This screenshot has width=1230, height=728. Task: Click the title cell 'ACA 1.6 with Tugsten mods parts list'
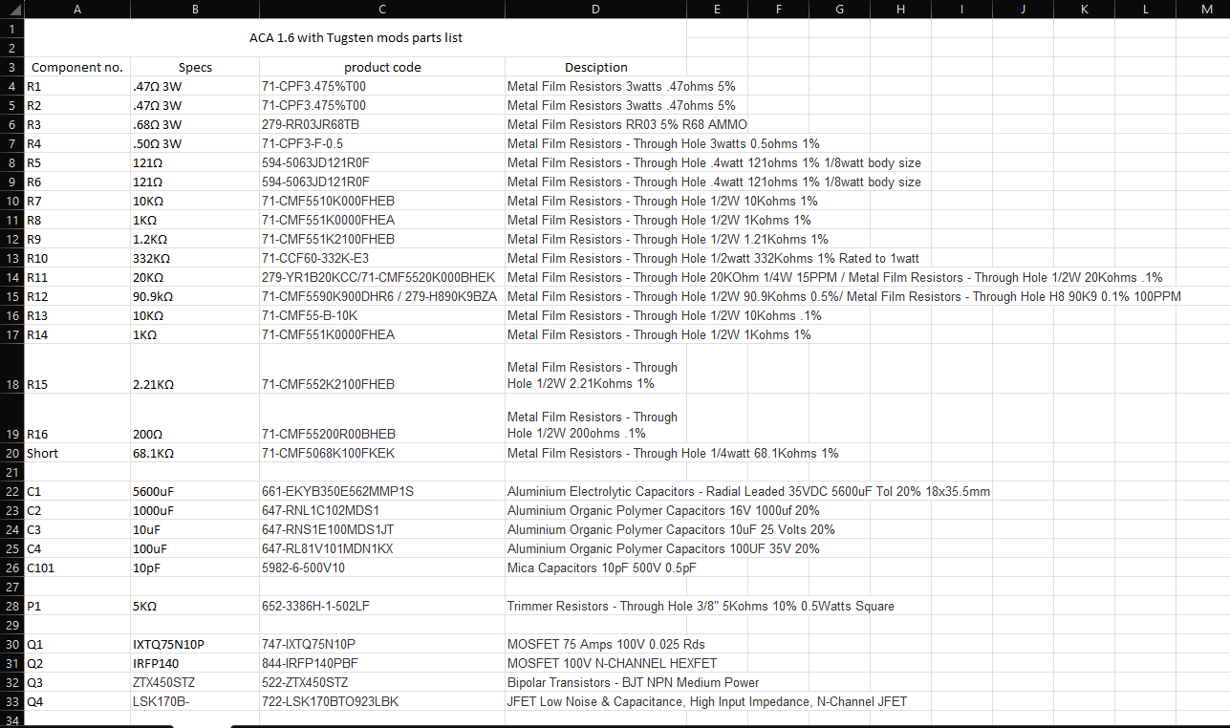pos(355,38)
